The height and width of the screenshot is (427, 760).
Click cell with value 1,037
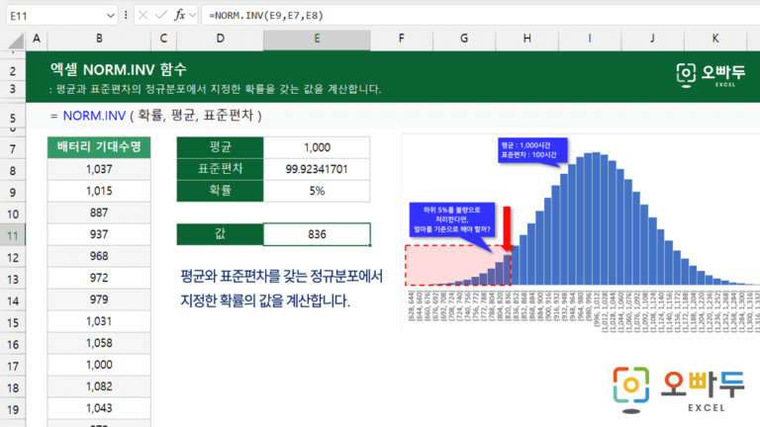tap(99, 169)
